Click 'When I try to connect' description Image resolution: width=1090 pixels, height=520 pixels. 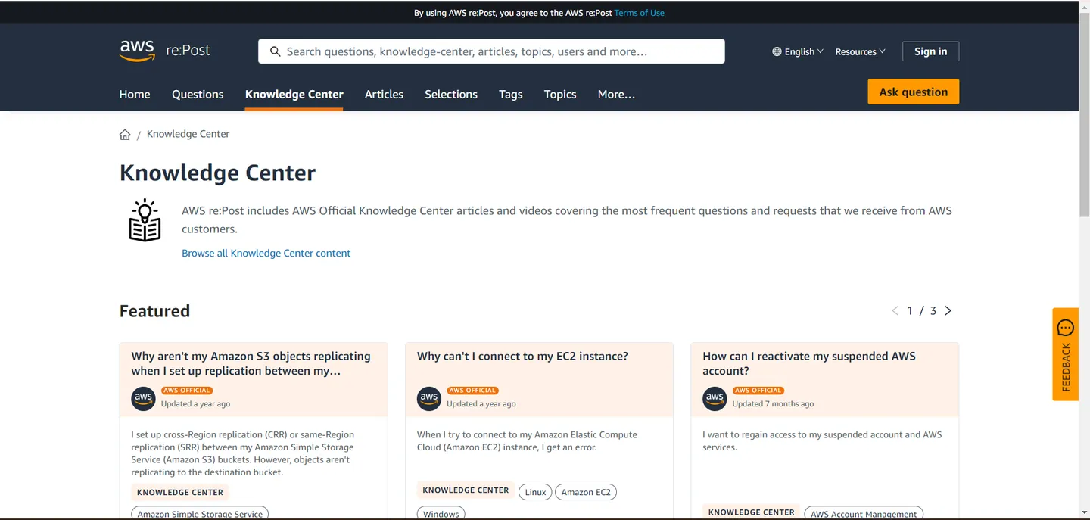pos(527,441)
